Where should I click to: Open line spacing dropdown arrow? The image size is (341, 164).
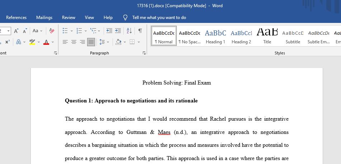108,42
